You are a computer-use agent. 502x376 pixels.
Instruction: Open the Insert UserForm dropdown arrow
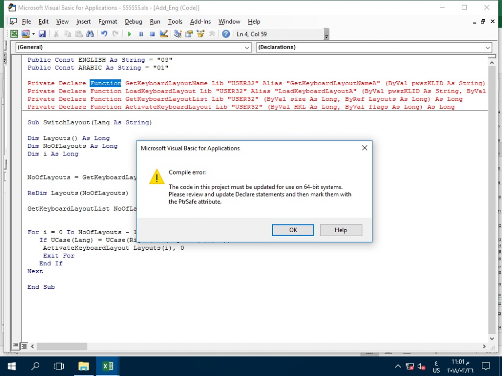33,34
